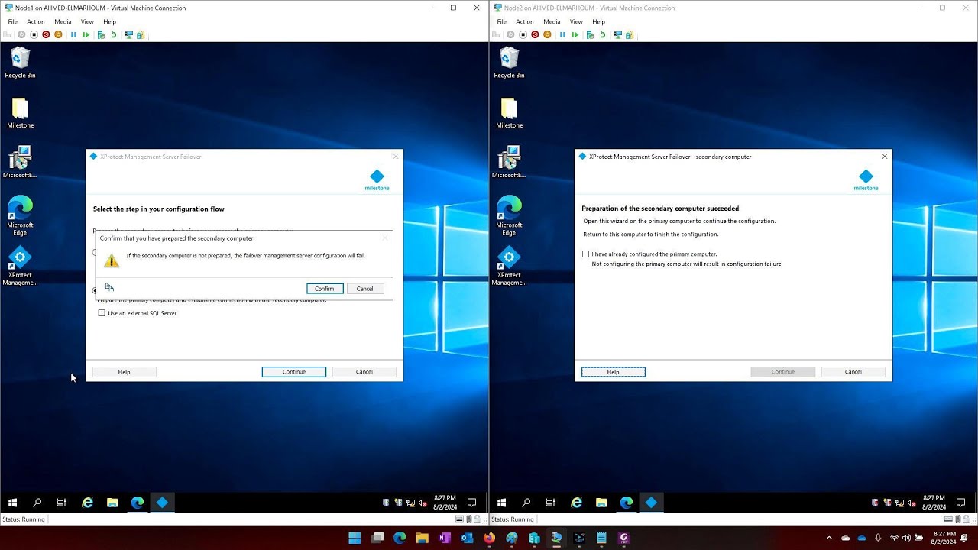
Task: Open the Help menu in Node2 window
Action: click(598, 22)
